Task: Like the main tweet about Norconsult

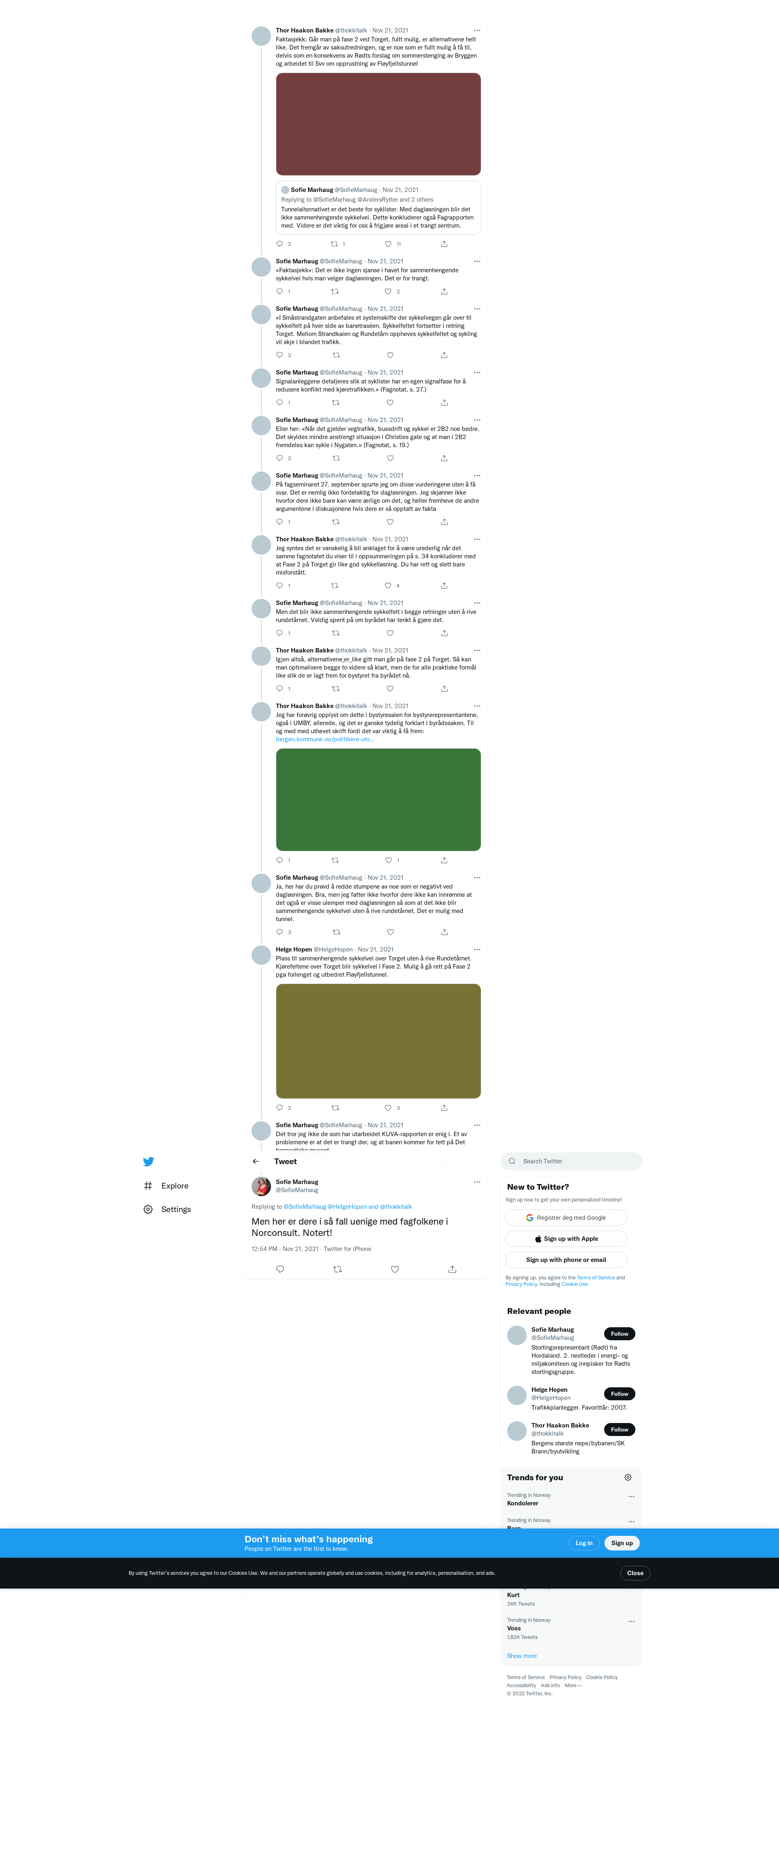Action: (394, 1270)
